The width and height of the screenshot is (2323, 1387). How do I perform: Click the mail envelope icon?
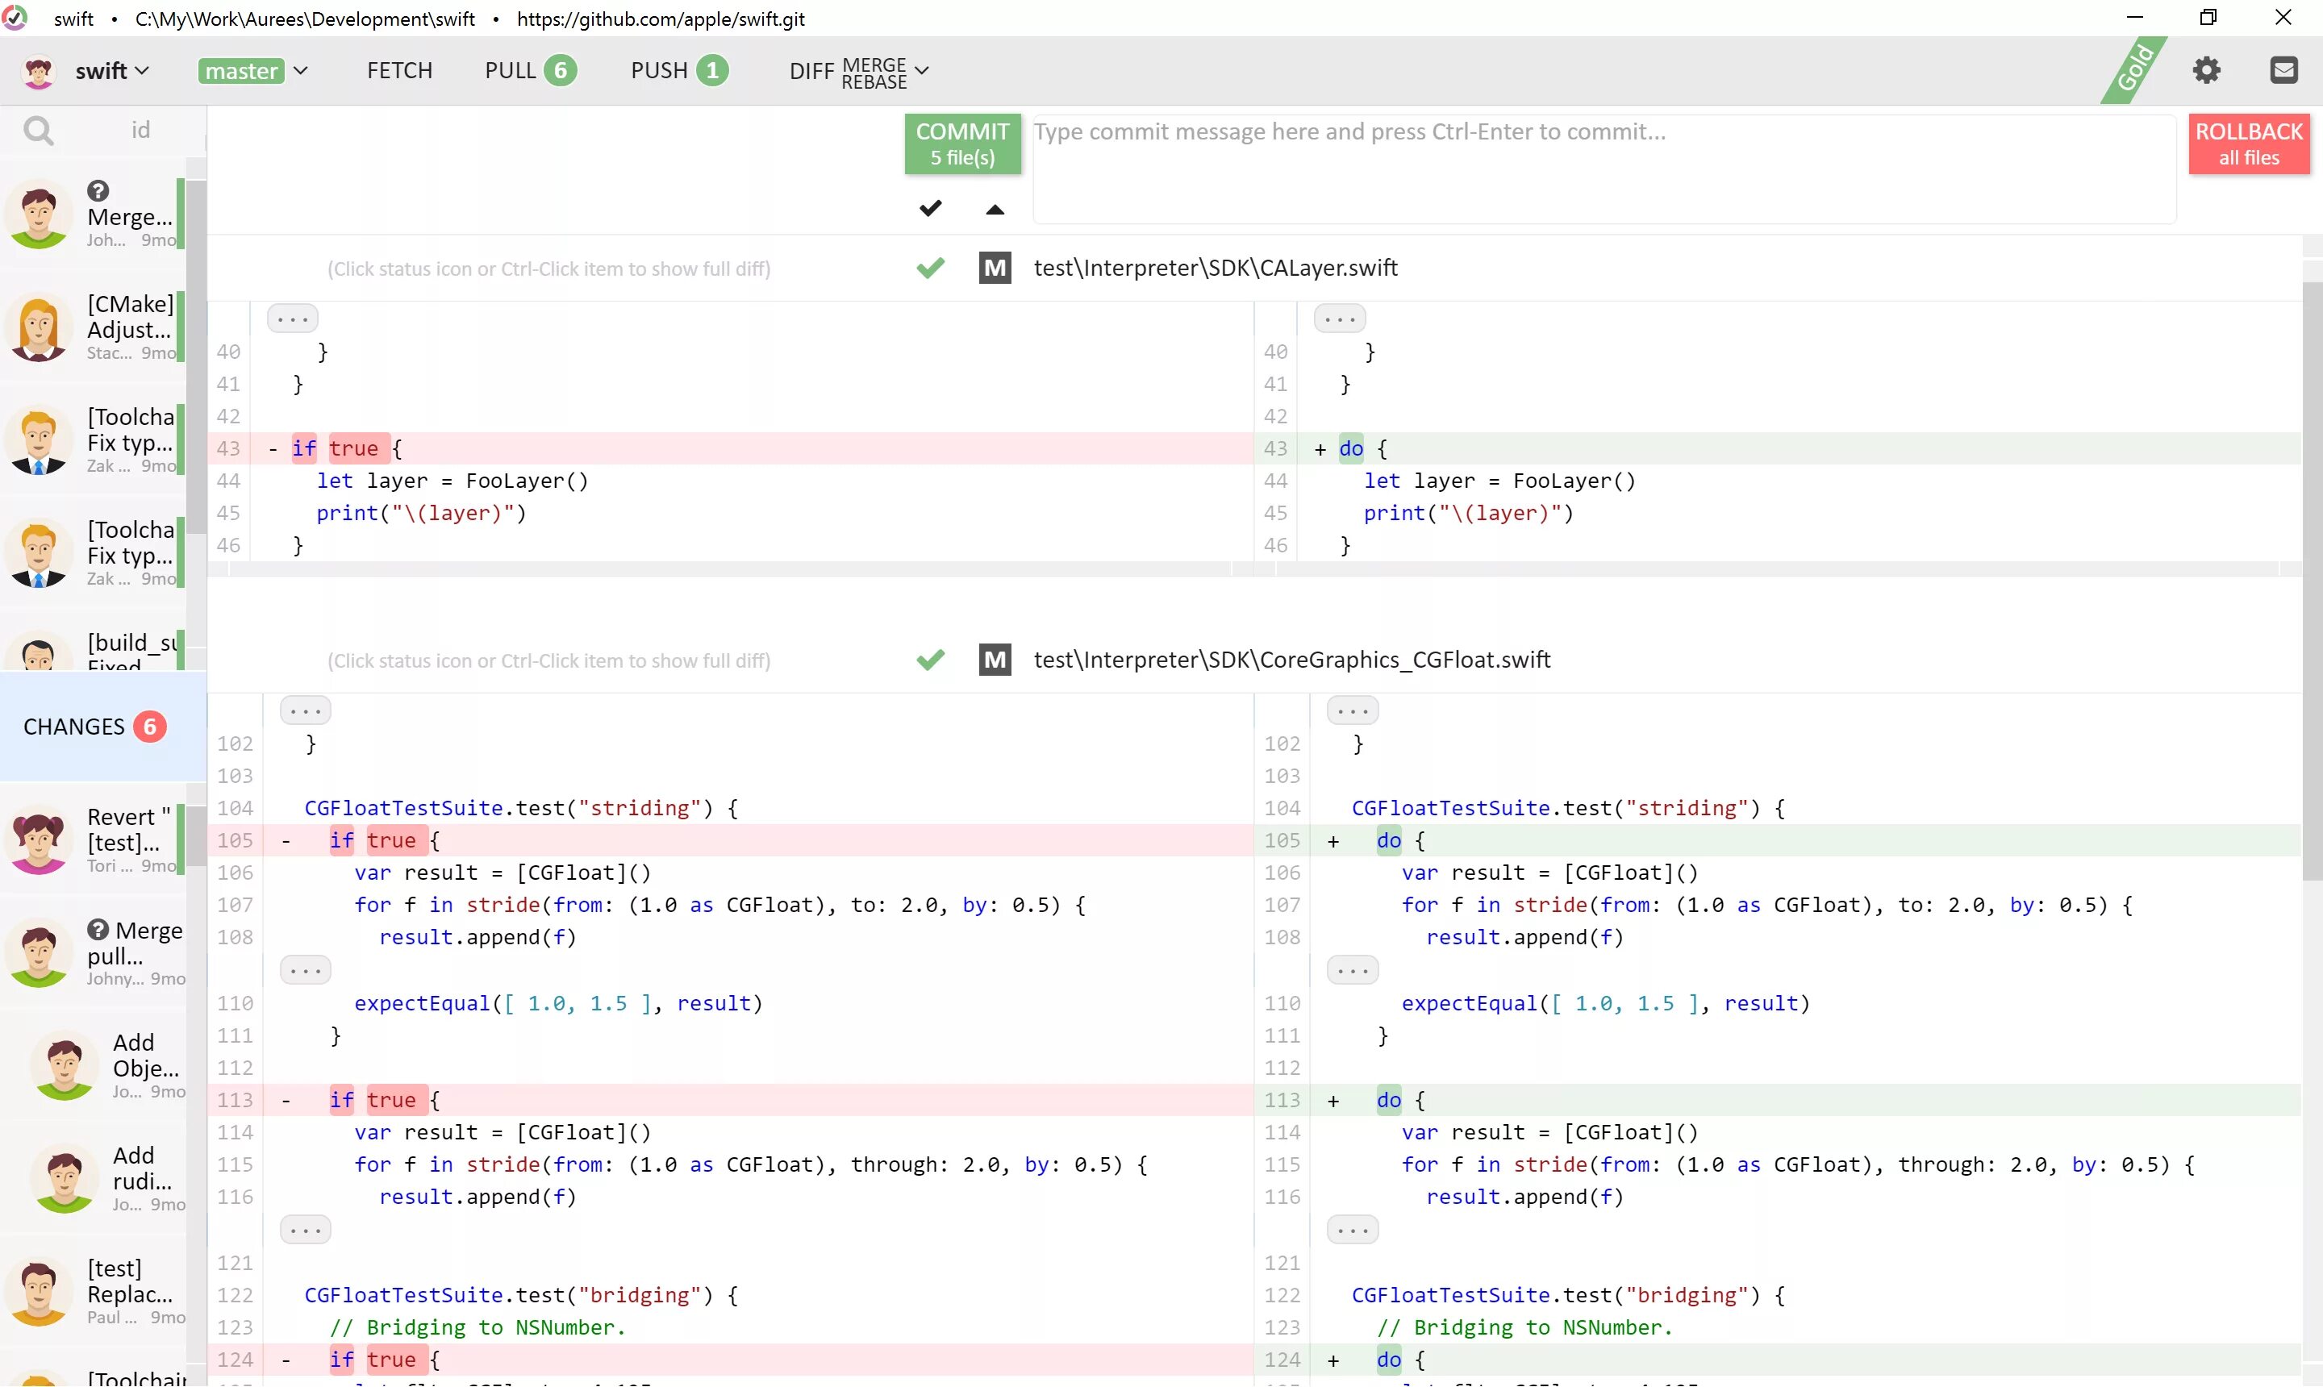point(2283,70)
